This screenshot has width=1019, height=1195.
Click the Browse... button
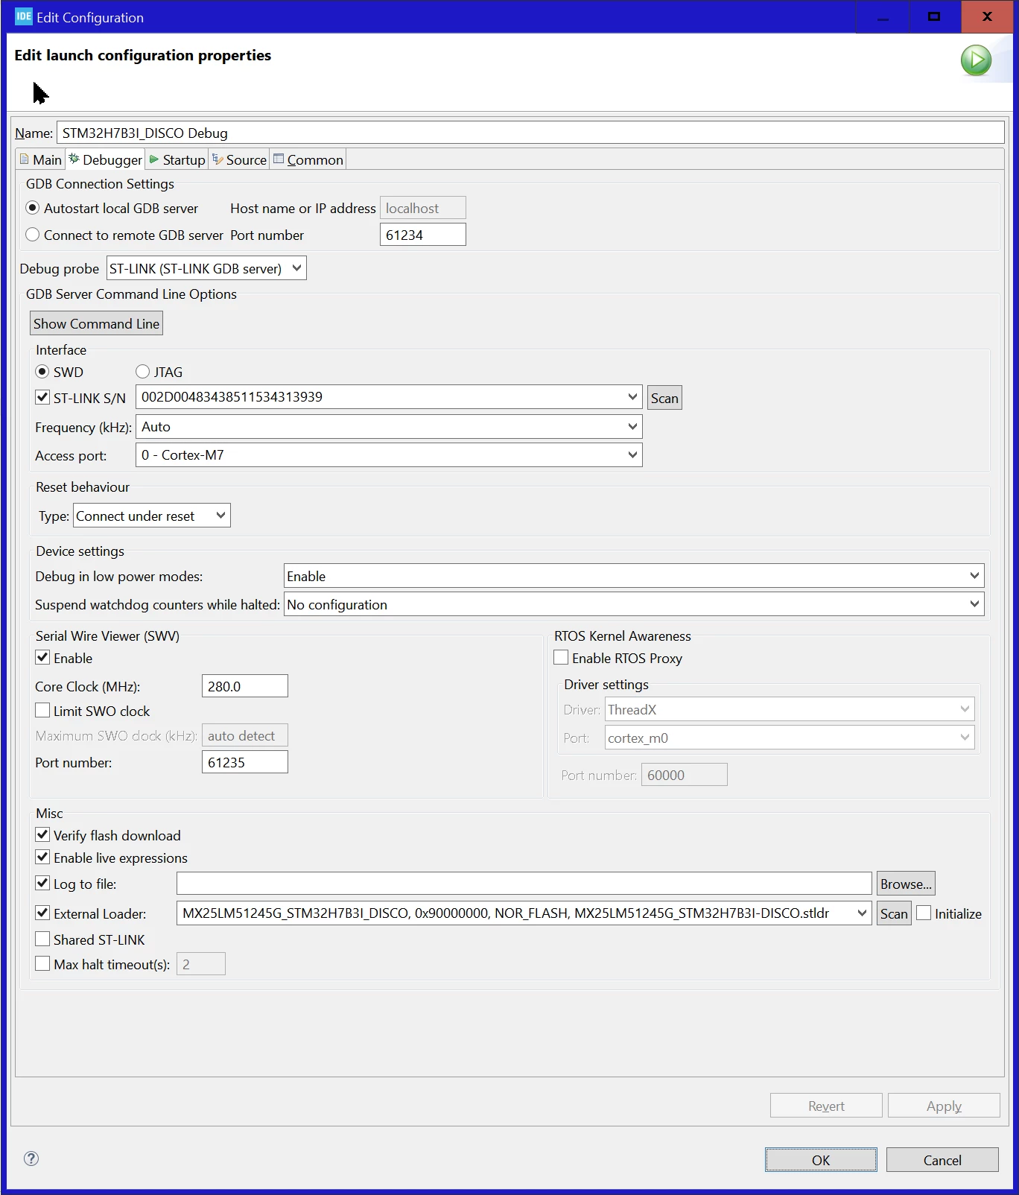(x=906, y=884)
